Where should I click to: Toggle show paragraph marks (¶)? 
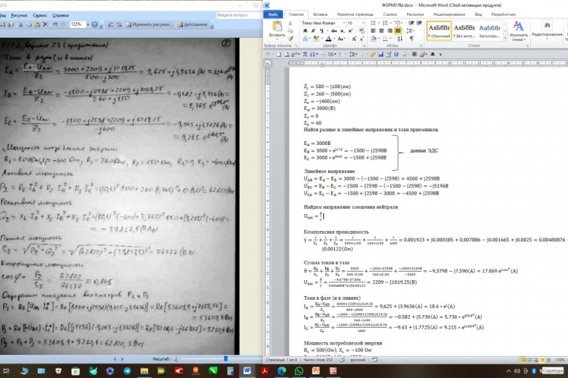point(411,38)
